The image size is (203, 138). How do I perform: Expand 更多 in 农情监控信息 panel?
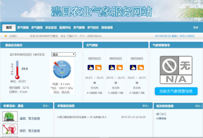[146, 106]
